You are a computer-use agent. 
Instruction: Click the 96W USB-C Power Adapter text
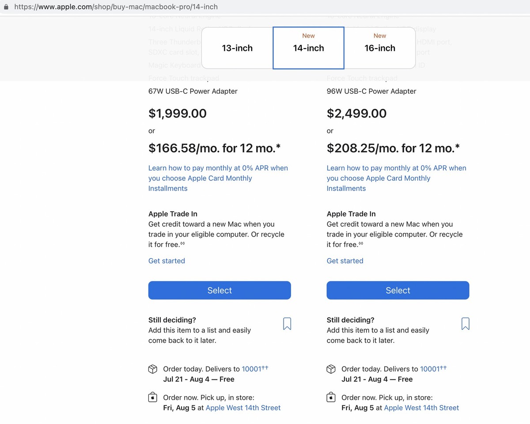click(x=371, y=91)
